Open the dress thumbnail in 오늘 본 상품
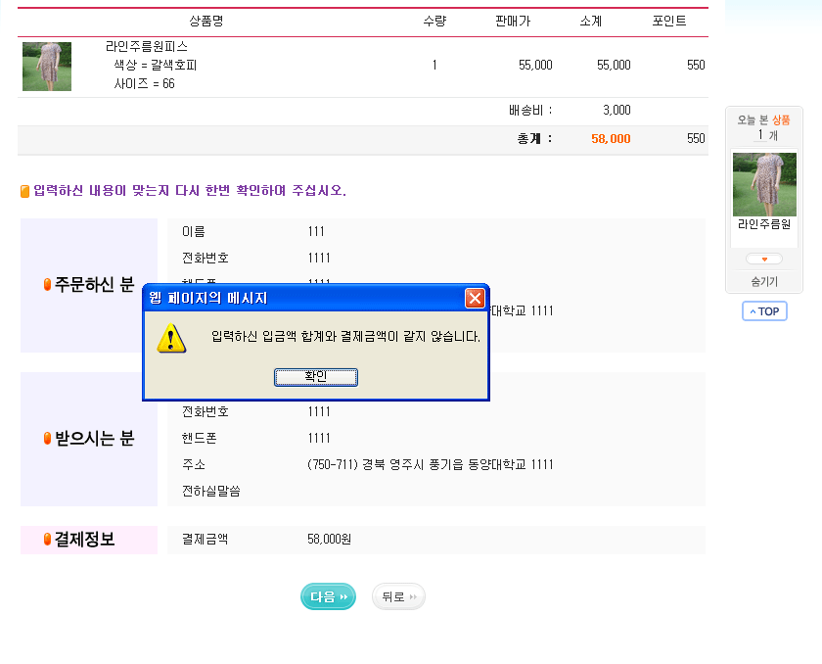Screen dimensions: 822x664 (764, 184)
